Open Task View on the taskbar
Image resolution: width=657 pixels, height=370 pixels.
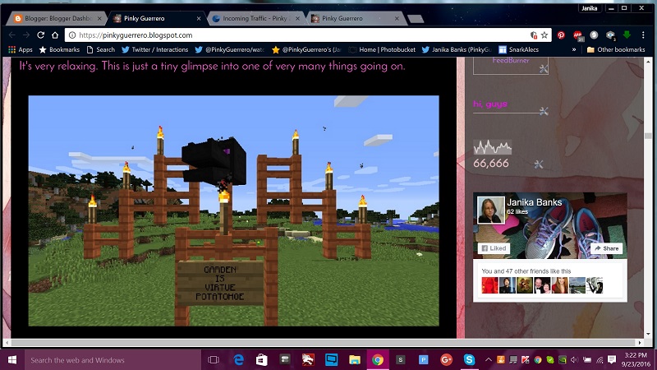click(214, 359)
